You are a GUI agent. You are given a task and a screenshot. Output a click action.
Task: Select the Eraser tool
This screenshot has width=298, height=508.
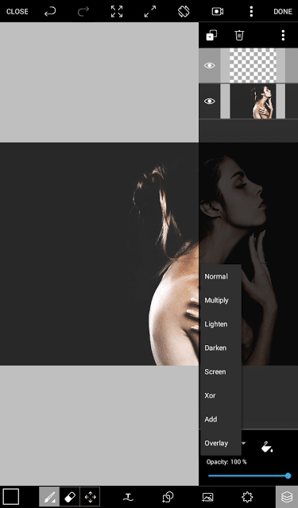pos(70,496)
